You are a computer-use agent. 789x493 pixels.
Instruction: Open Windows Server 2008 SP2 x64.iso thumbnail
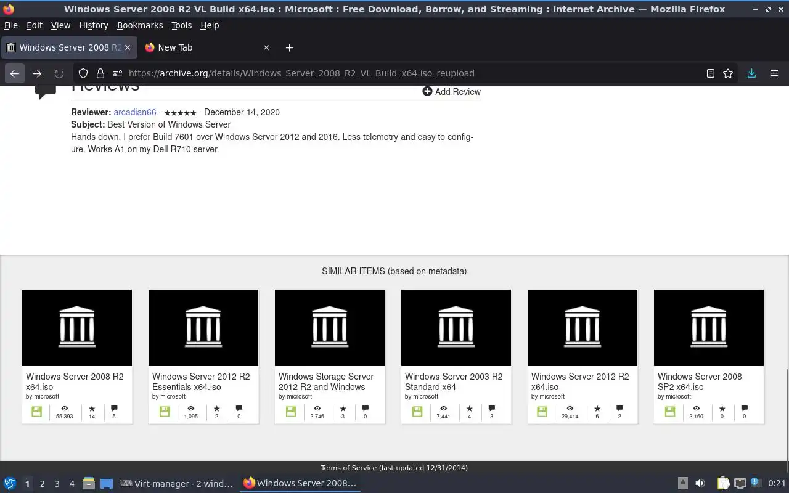pyautogui.click(x=709, y=328)
